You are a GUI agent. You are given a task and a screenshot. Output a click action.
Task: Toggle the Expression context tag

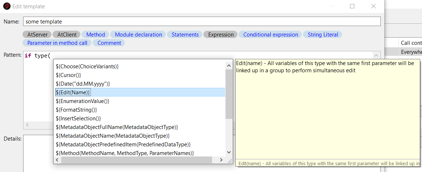click(x=220, y=35)
